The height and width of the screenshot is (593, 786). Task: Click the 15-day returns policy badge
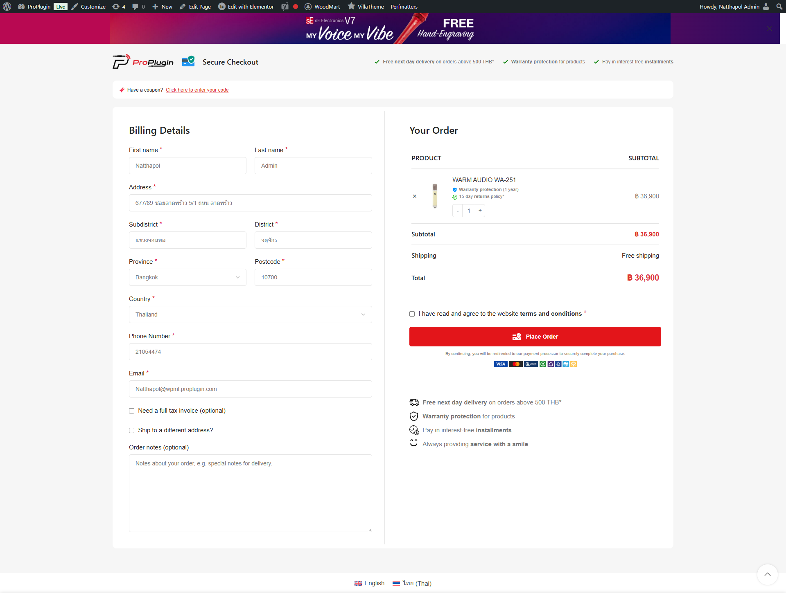coord(479,197)
